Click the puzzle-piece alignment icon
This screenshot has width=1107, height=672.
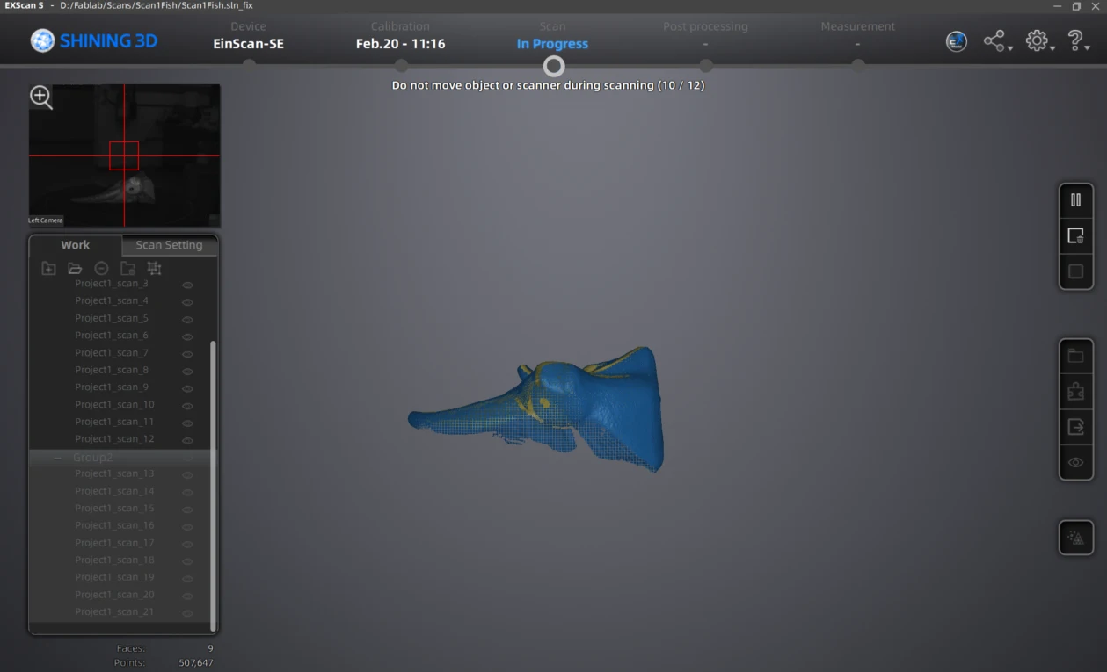(1075, 392)
